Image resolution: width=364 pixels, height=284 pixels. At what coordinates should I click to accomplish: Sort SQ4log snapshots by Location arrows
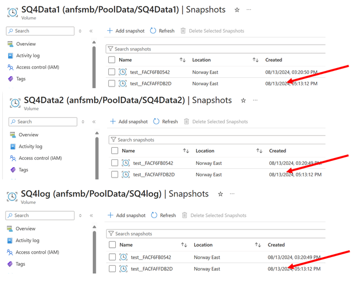coord(258,245)
